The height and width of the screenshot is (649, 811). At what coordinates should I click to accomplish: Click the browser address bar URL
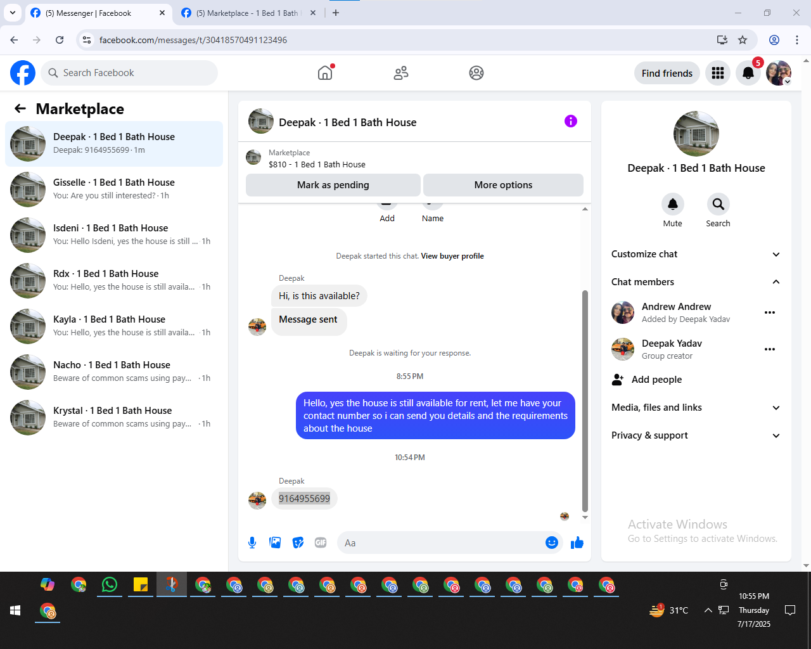(193, 40)
